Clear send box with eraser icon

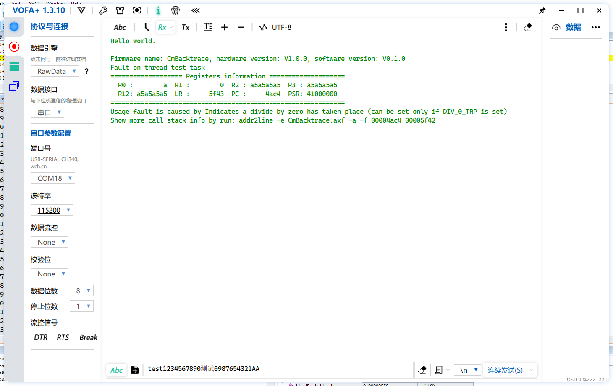[422, 370]
